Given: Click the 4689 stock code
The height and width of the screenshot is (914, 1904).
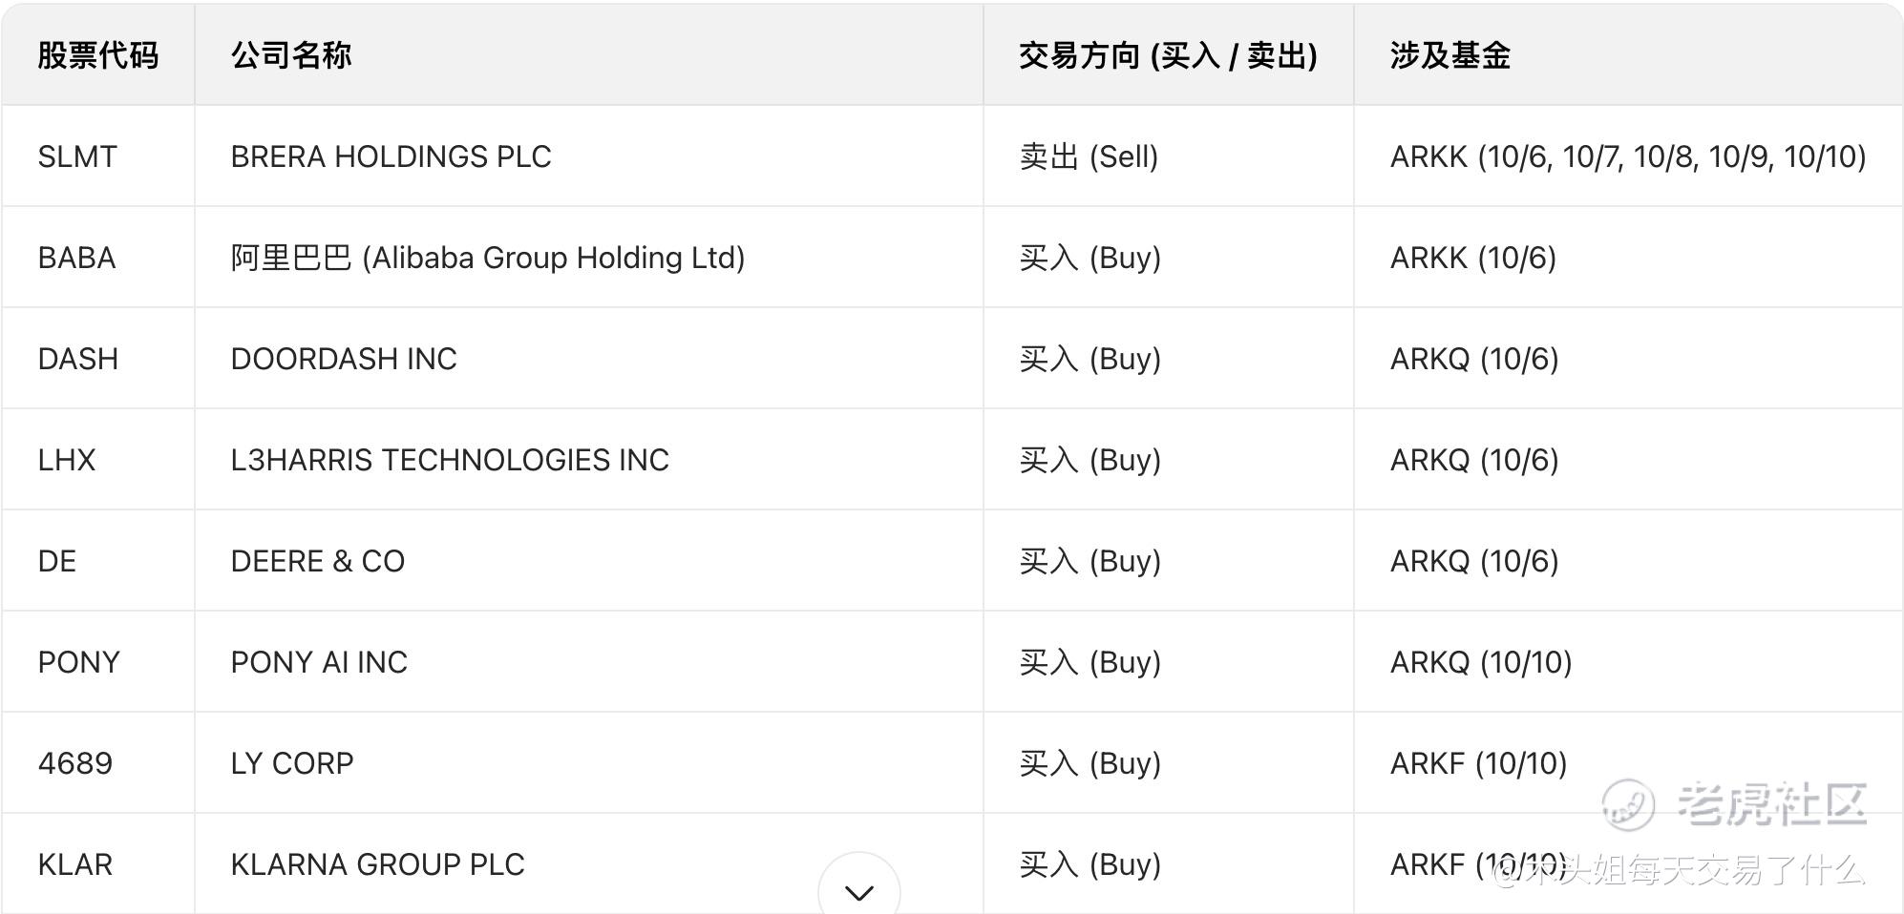Looking at the screenshot, I should pos(75,763).
